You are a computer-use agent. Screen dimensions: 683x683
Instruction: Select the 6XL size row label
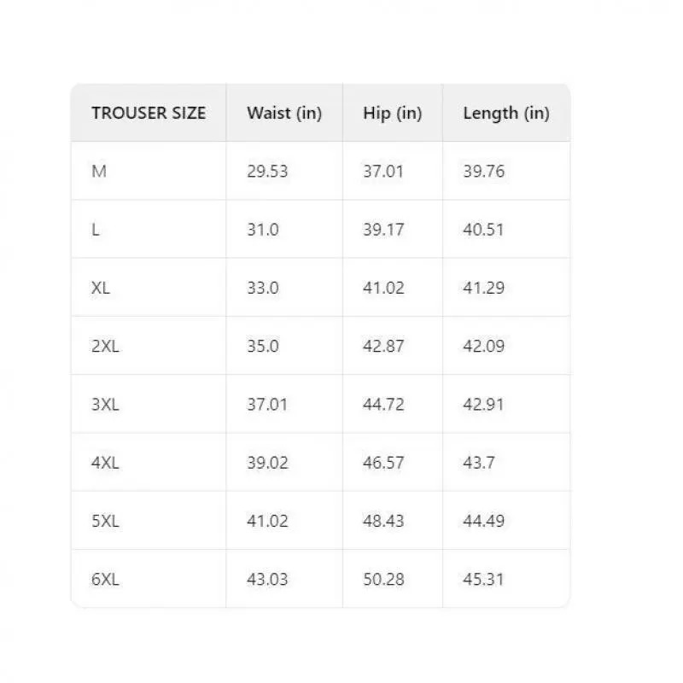[105, 579]
